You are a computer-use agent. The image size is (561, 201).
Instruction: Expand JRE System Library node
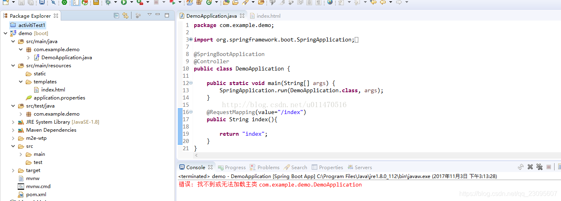(x=13, y=122)
